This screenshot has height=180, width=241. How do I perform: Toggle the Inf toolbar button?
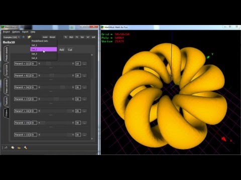(88, 37)
